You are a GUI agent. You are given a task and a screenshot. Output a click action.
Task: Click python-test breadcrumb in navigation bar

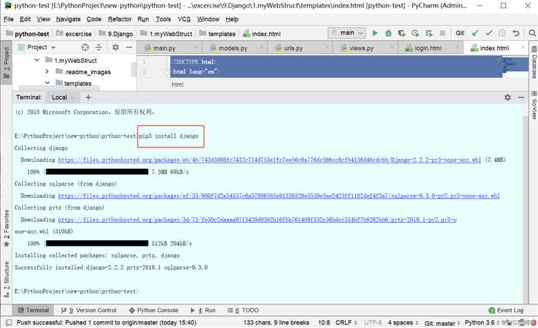click(28, 34)
